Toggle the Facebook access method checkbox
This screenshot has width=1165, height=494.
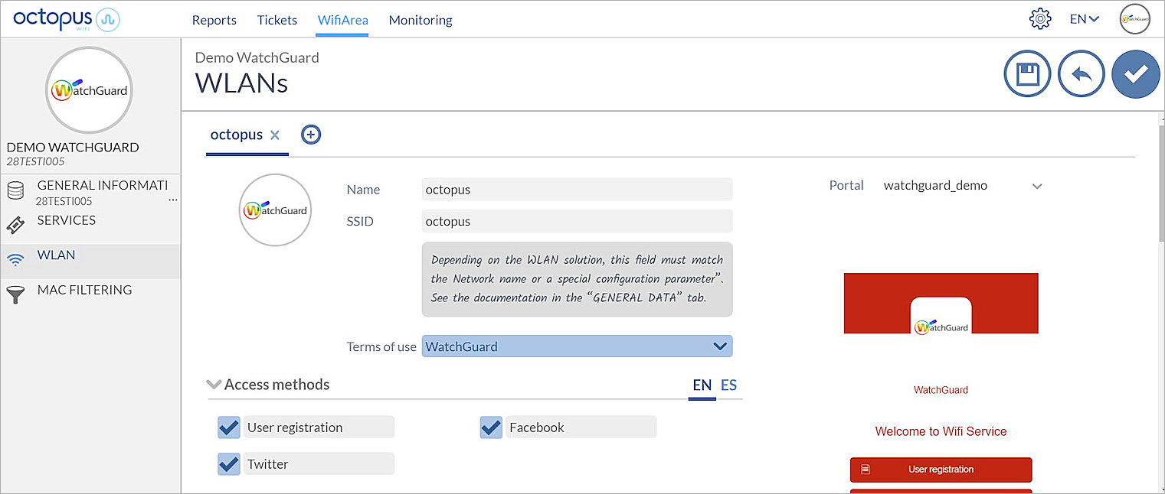click(491, 427)
